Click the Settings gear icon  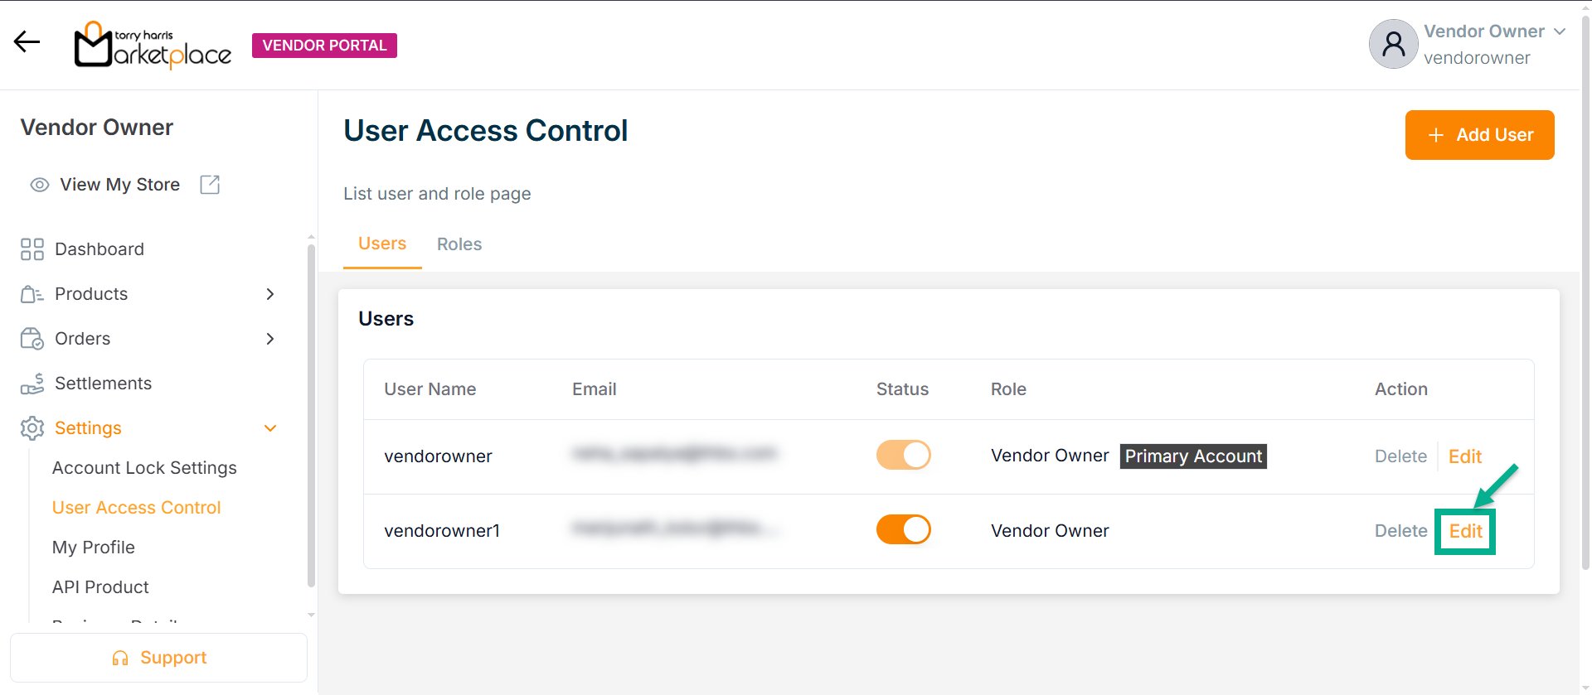pos(32,428)
